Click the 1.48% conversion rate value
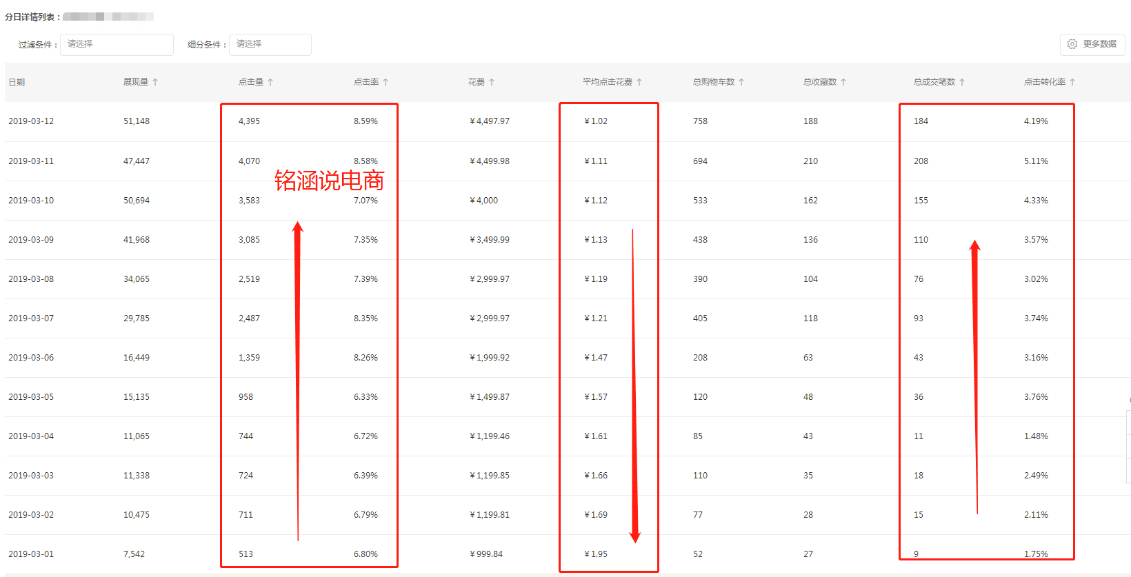 coord(1036,436)
